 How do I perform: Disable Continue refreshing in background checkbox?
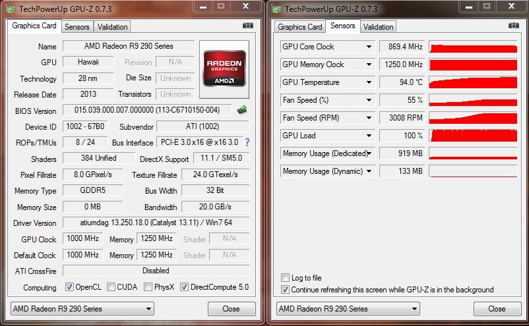[x=285, y=290]
